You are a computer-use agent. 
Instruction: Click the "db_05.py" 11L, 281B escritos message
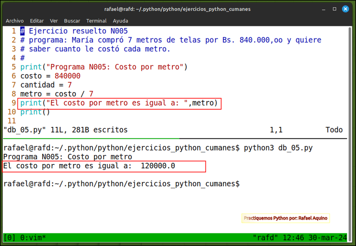[x=66, y=130]
